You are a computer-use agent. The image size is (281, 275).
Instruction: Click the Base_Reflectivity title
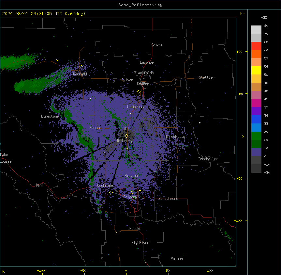point(140,5)
